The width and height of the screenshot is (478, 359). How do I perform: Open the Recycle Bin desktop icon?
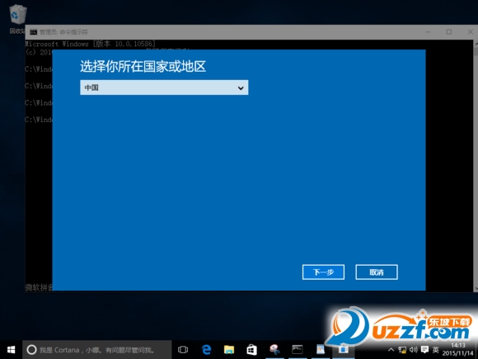click(x=17, y=18)
